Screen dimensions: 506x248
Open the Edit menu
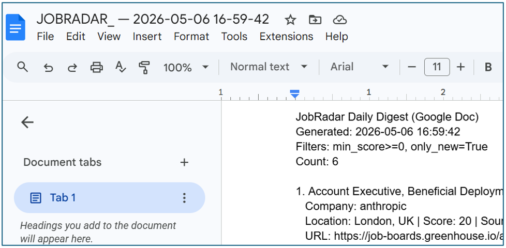[76, 36]
